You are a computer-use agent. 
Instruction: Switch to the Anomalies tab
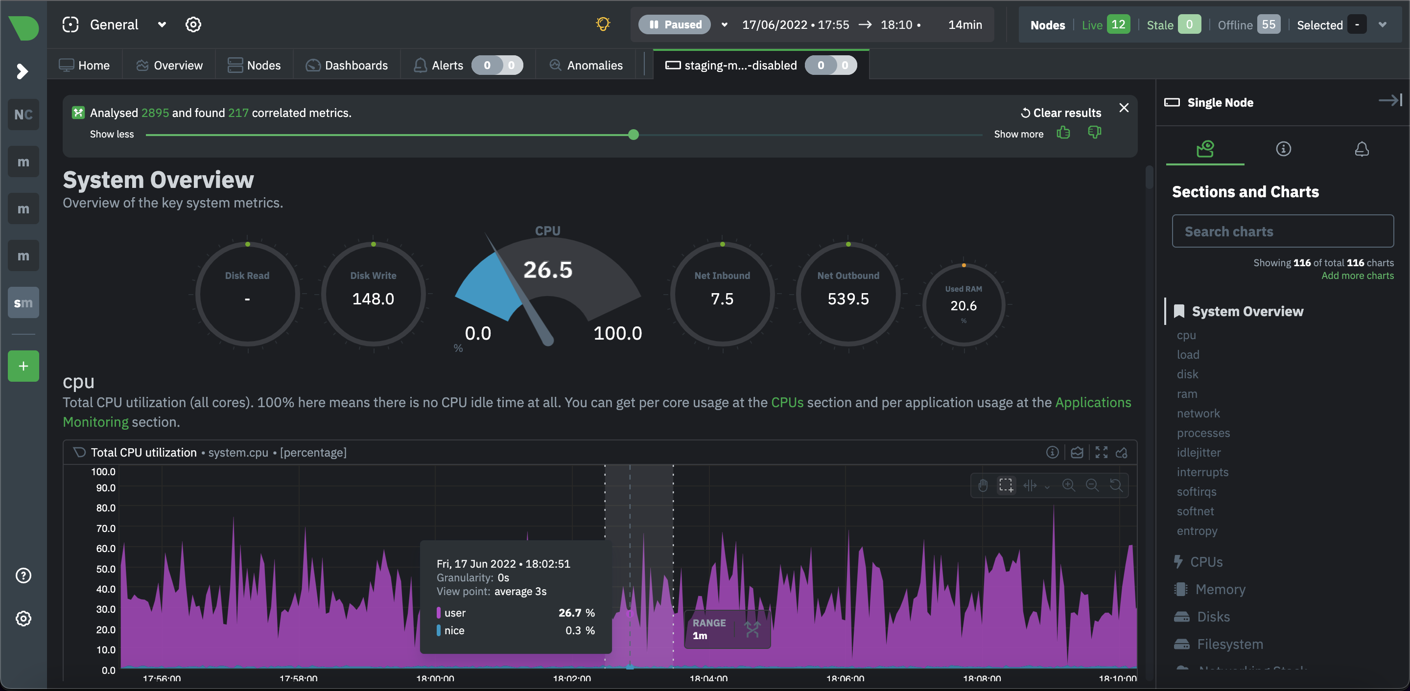(586, 65)
